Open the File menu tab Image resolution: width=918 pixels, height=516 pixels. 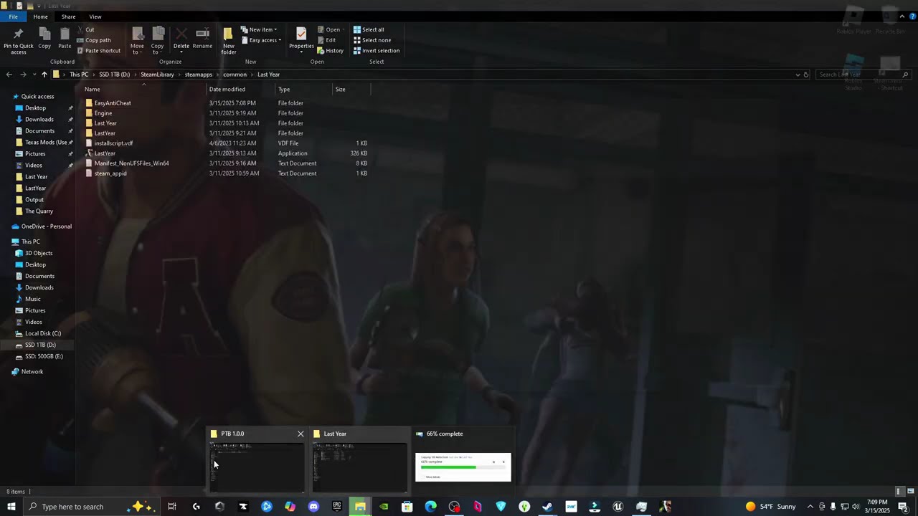pyautogui.click(x=13, y=16)
